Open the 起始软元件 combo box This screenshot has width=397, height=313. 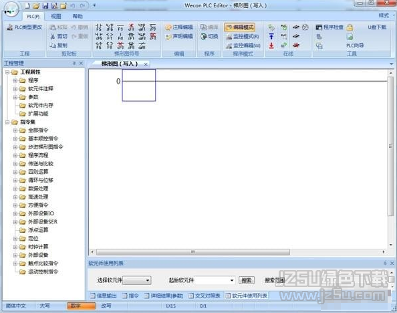click(x=215, y=280)
